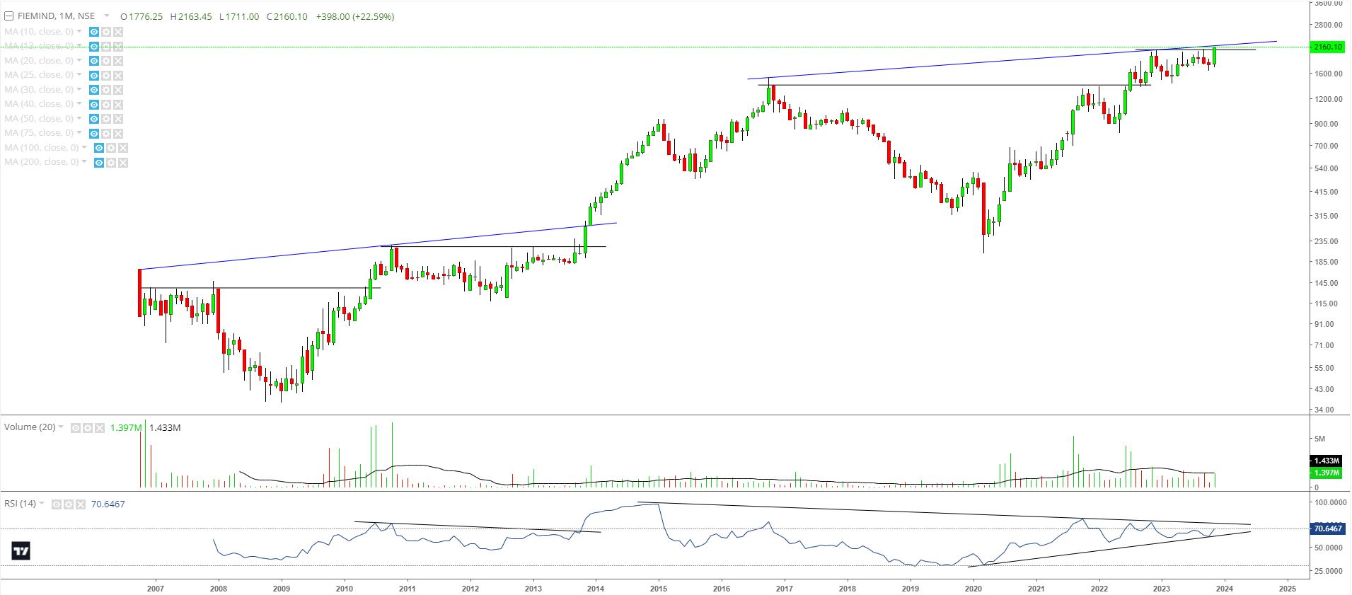Click the 2160.10 current price label
The width and height of the screenshot is (1352, 595).
[x=1327, y=47]
